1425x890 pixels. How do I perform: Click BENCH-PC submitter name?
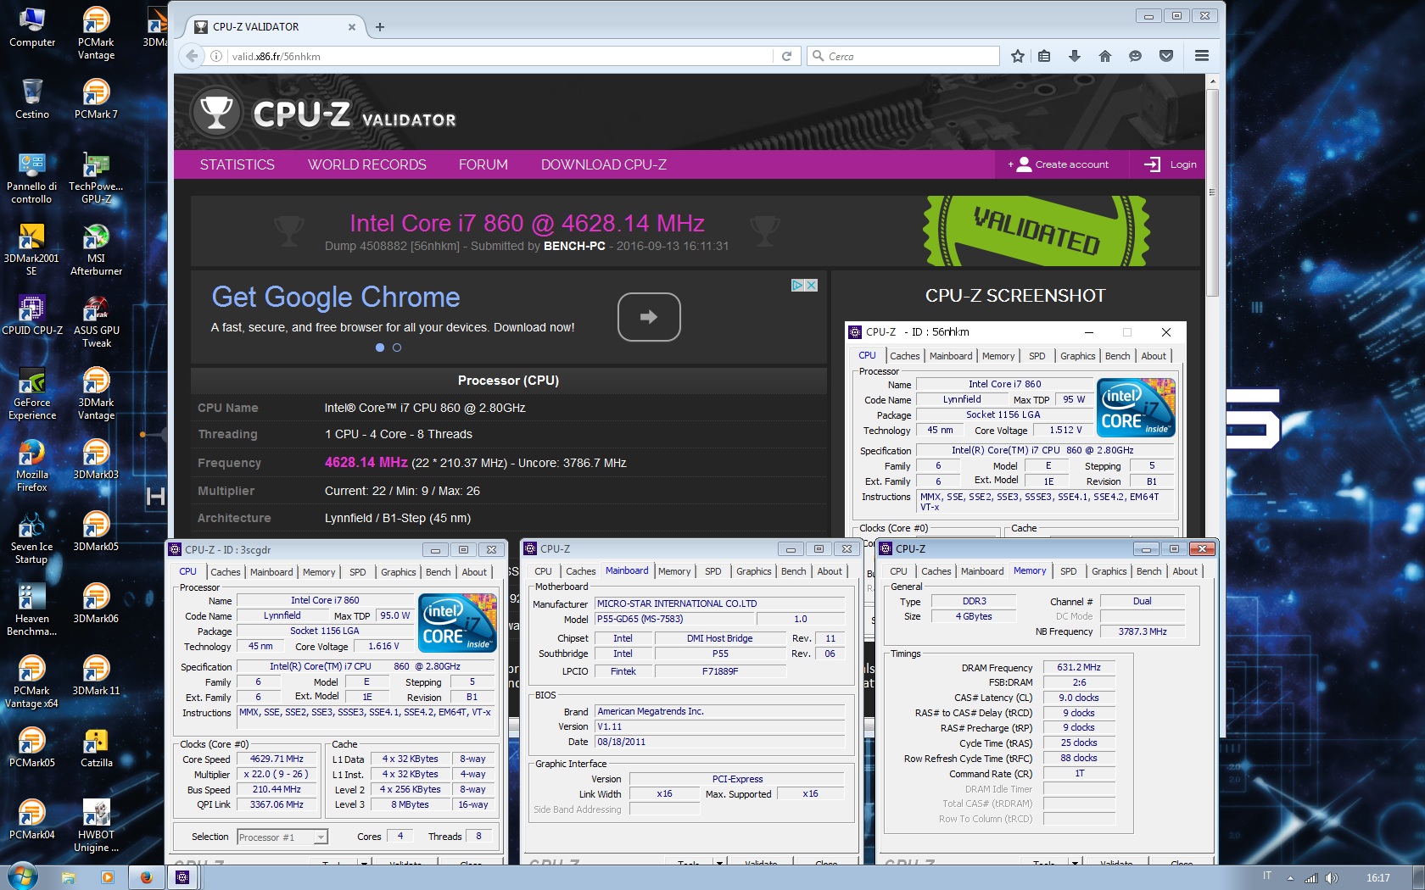click(574, 246)
